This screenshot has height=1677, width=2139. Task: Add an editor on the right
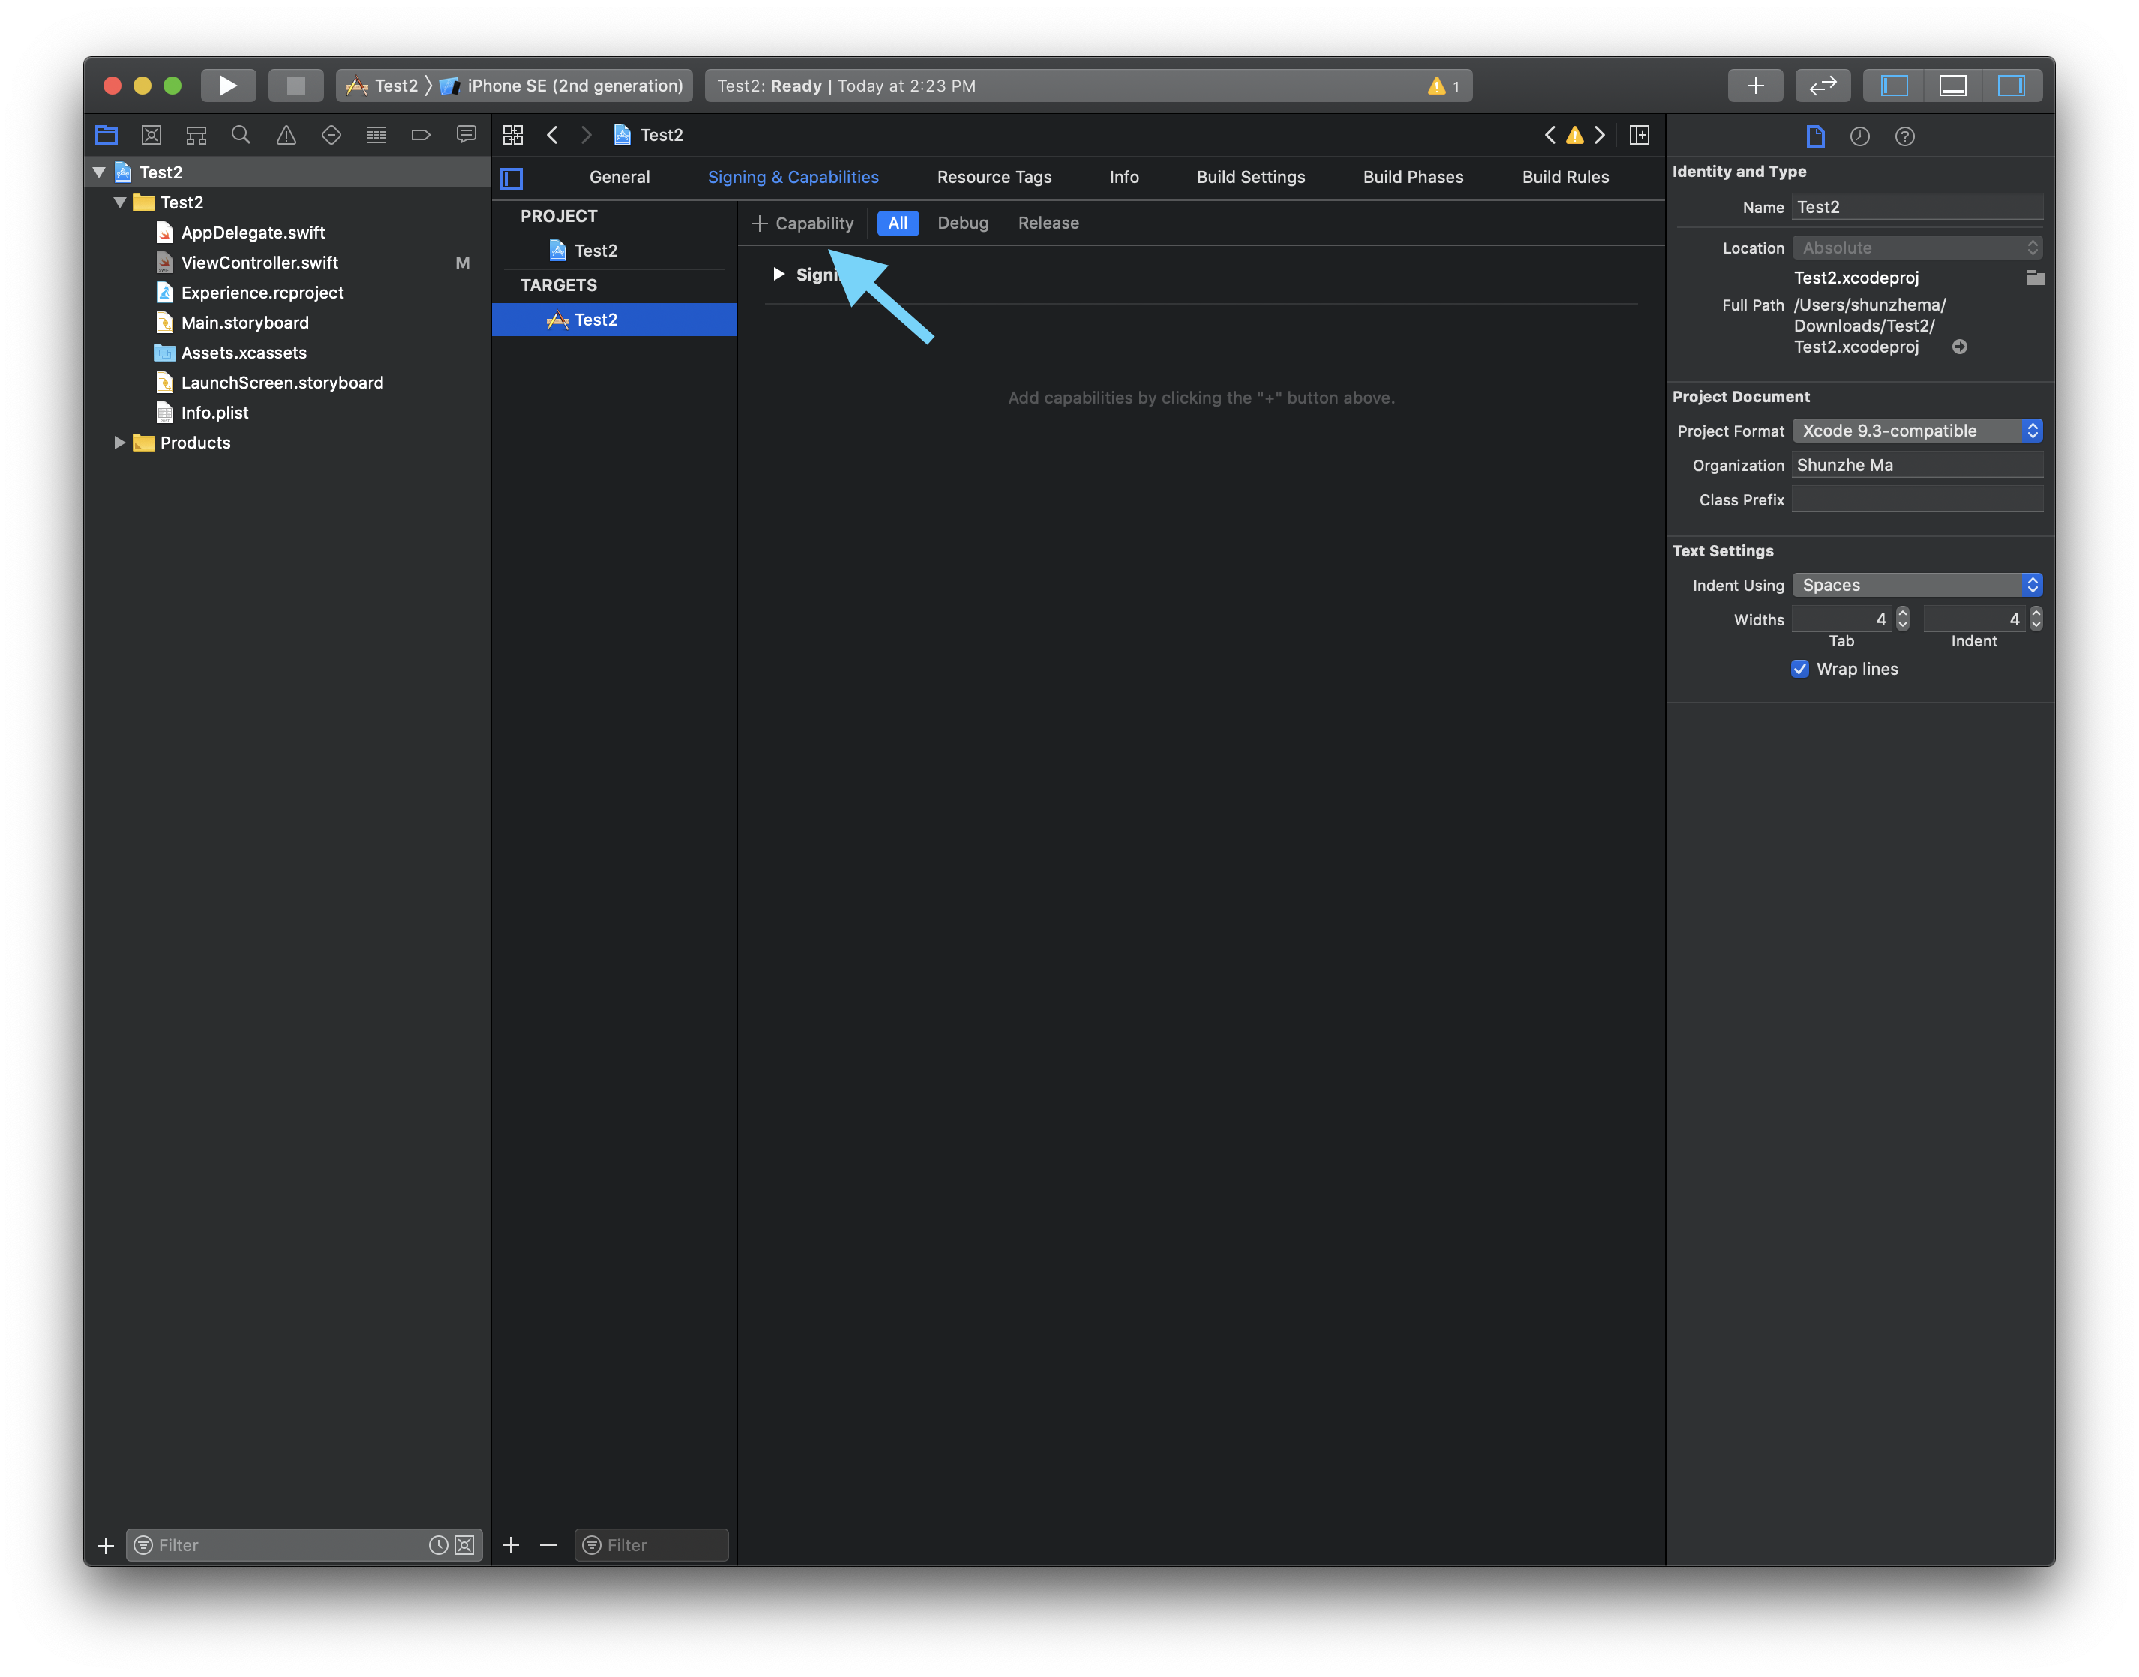click(1639, 136)
